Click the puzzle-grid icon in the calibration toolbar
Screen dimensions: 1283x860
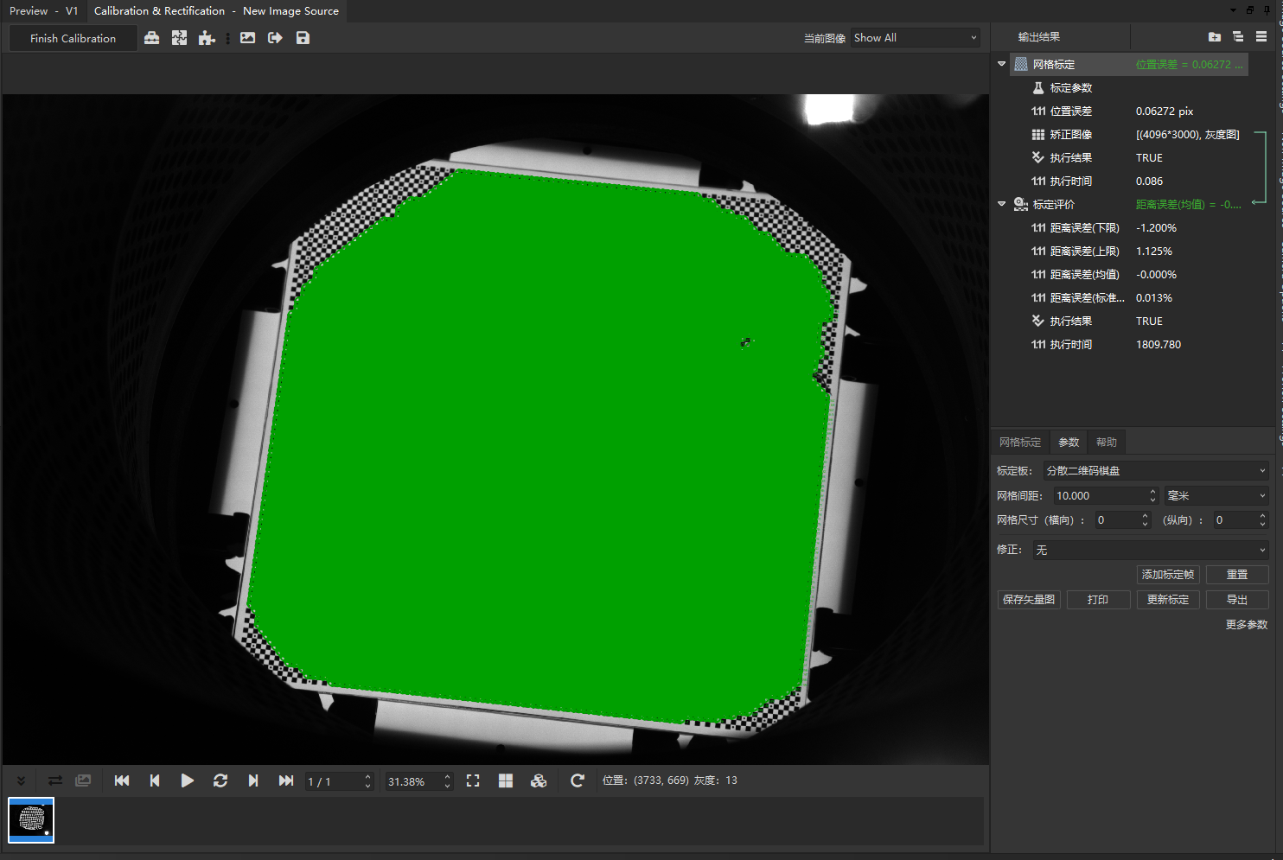coord(179,38)
